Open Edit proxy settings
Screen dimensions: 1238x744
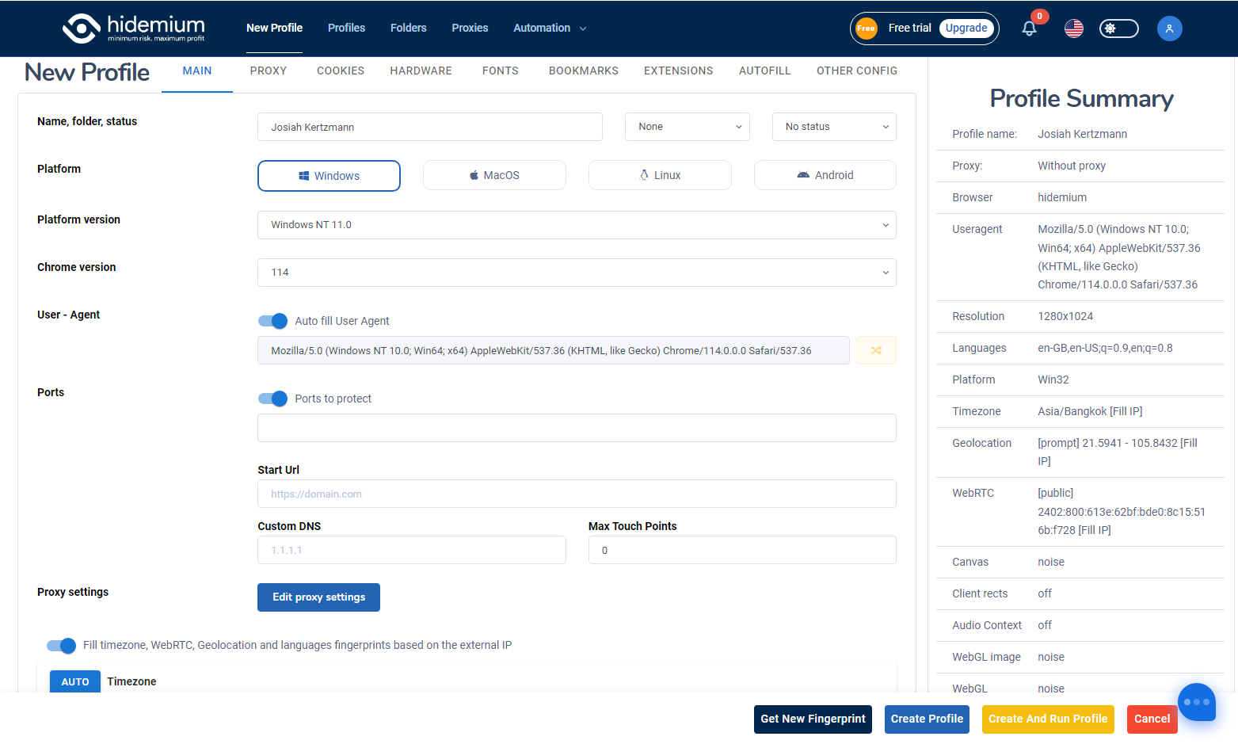point(318,597)
